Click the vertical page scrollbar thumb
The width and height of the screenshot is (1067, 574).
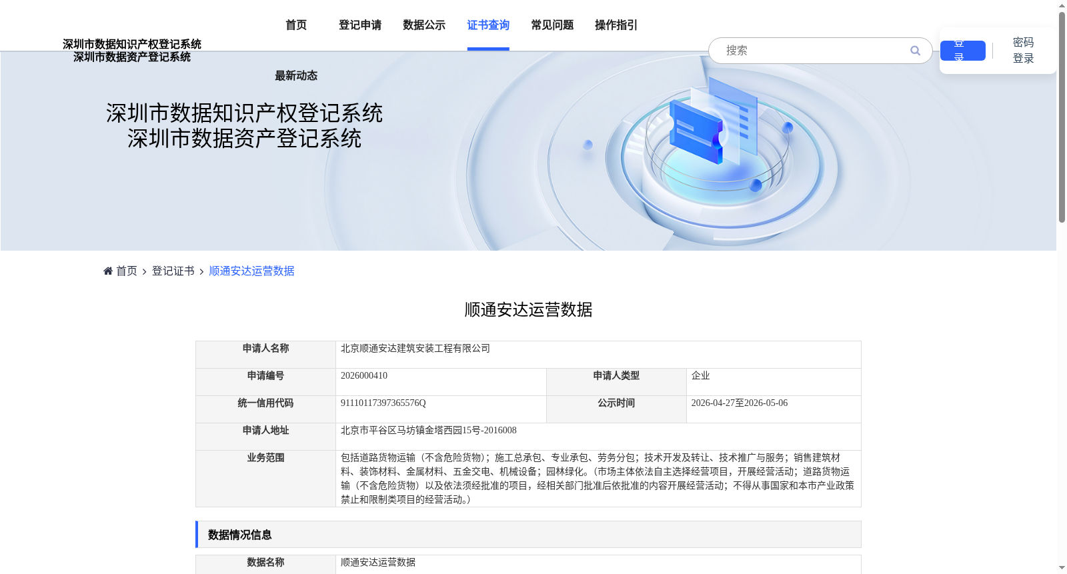(x=1062, y=117)
